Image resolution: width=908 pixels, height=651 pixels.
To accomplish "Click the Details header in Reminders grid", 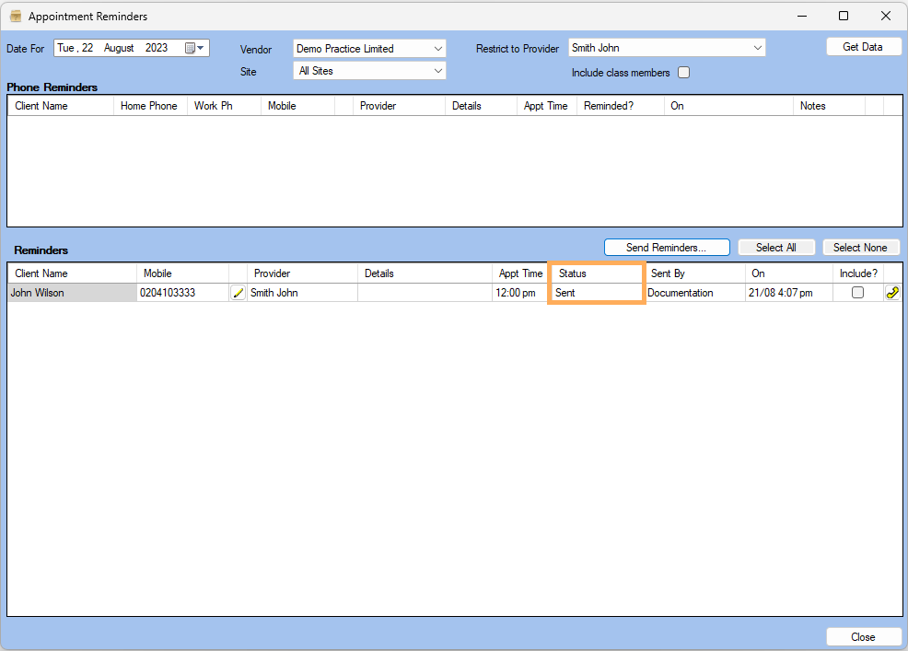I will [x=425, y=273].
